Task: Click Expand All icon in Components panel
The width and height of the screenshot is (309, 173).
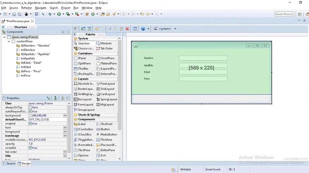Action: [x=63, y=32]
